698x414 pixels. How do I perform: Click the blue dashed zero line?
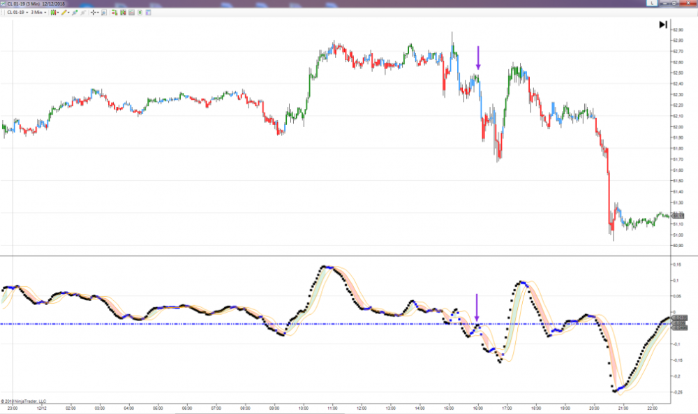(209, 324)
